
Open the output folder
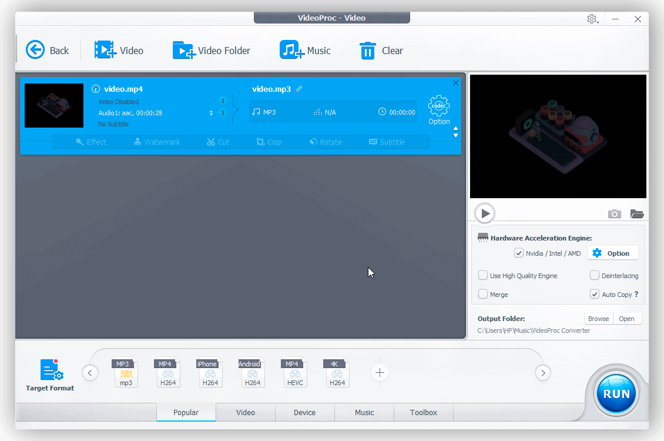pyautogui.click(x=627, y=319)
